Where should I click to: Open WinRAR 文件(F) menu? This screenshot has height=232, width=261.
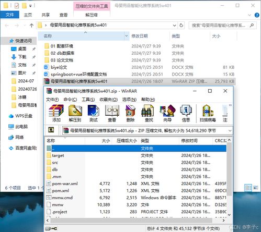(x=52, y=100)
